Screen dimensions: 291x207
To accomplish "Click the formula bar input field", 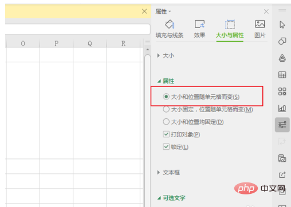I will click(78, 29).
